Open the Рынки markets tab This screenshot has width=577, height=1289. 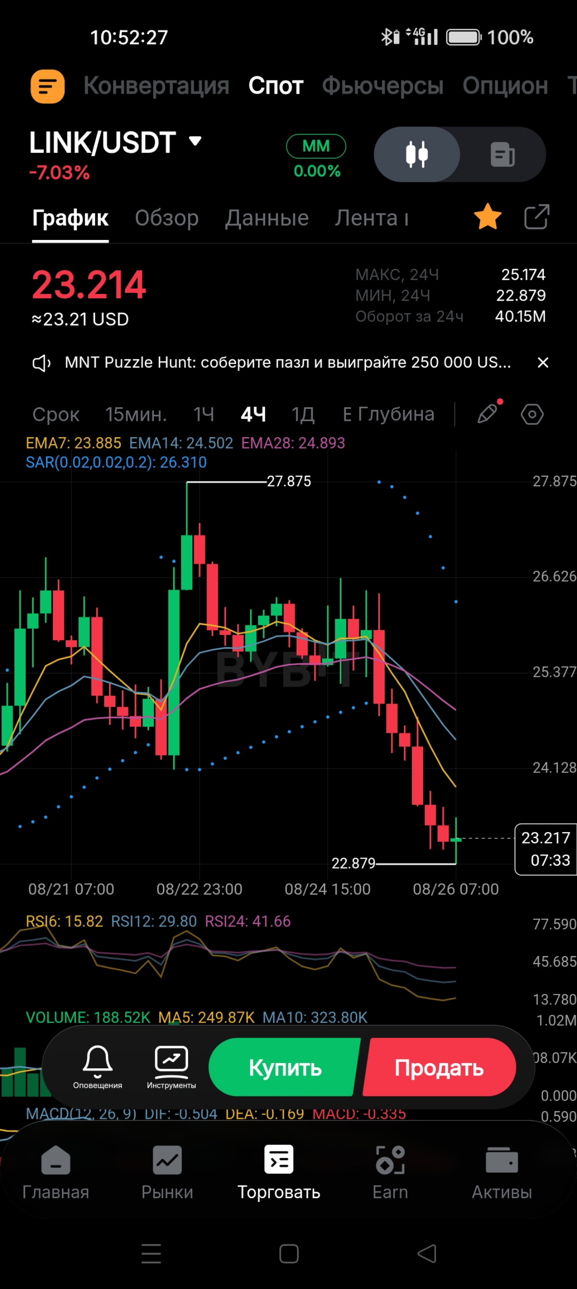tap(167, 1173)
